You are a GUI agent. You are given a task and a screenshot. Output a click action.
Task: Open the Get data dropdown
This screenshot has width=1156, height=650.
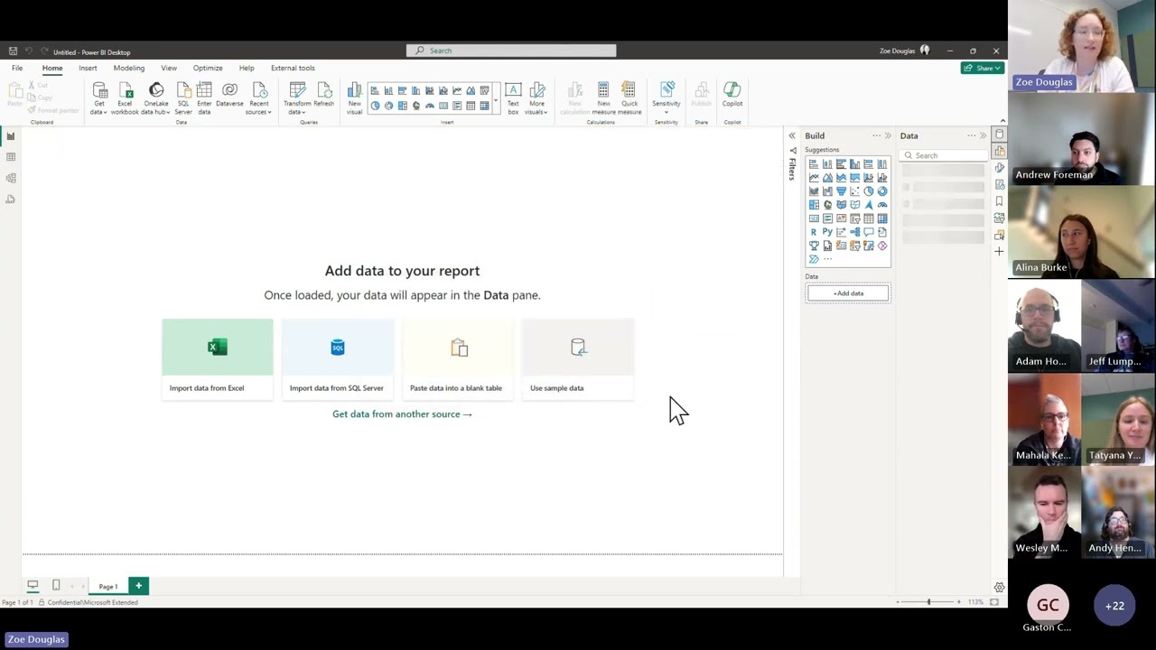coord(99,97)
